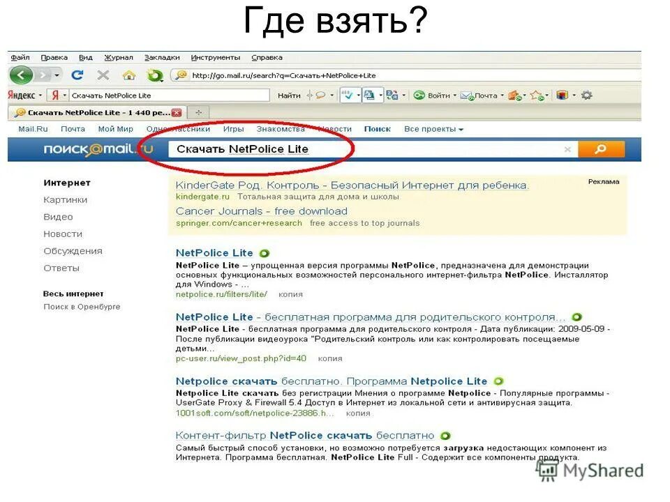Select the Видео search category
670x502 pixels.
58,217
